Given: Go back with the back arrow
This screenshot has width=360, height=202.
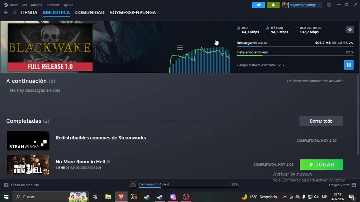Looking at the screenshot, I should [6, 12].
